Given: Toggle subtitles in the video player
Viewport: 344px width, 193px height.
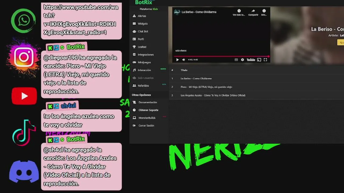Looking at the screenshot, I should point(236,60).
